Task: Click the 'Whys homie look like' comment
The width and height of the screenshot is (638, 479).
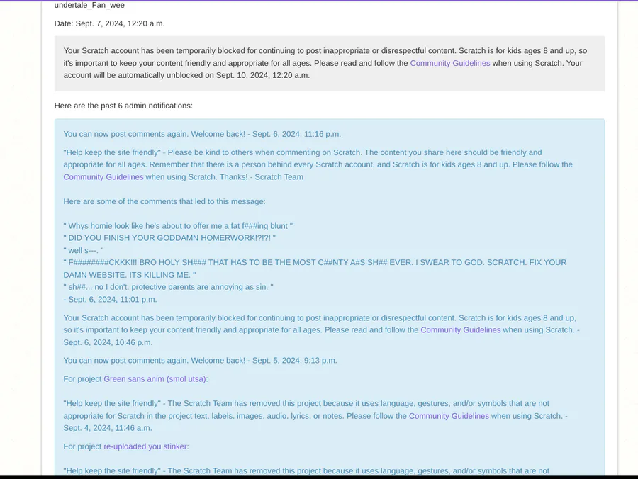Action: click(x=178, y=225)
